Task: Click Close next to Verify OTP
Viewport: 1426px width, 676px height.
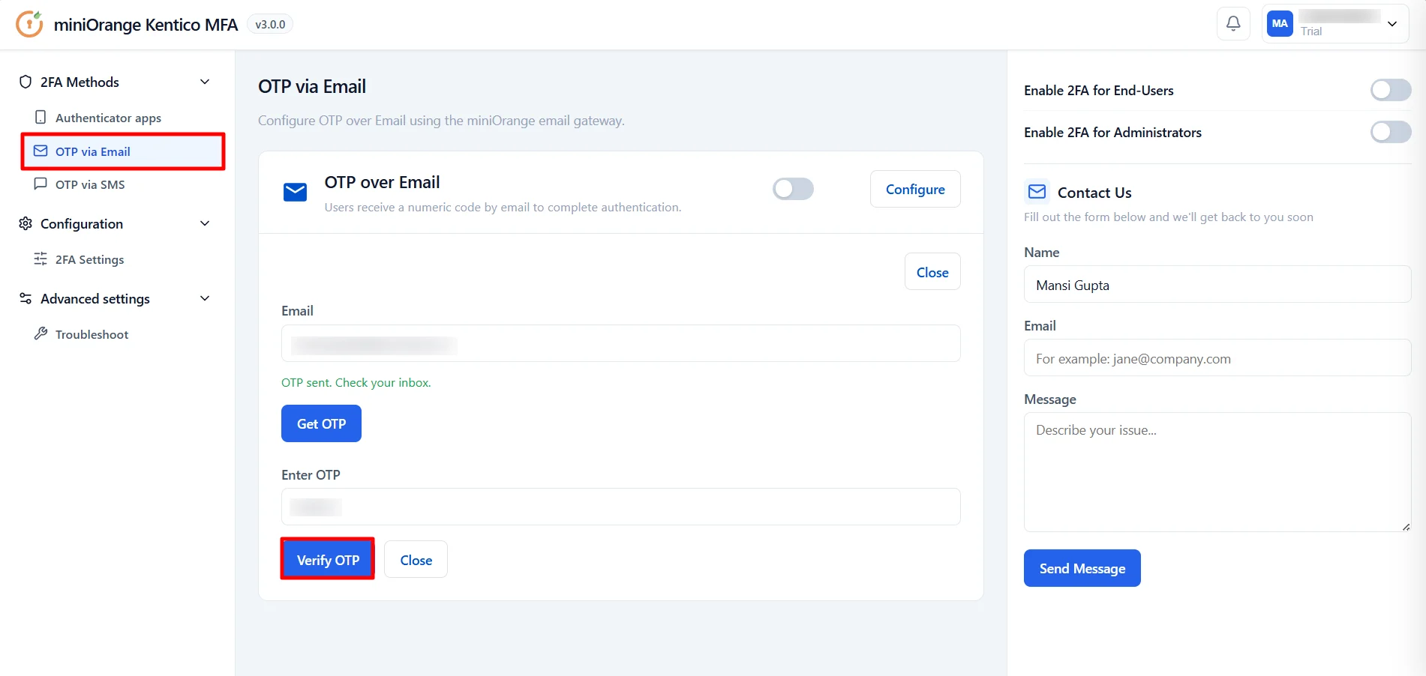Action: click(416, 560)
